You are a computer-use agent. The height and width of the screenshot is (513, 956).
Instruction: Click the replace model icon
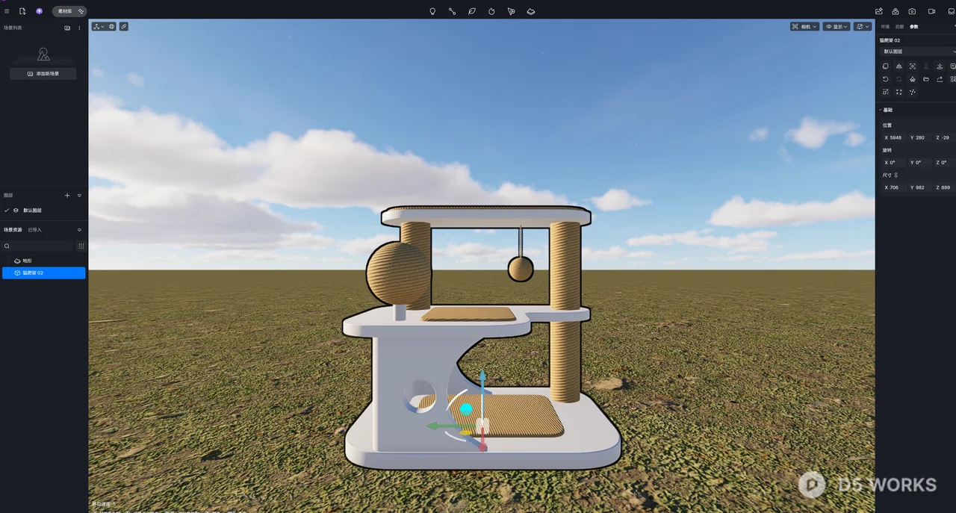[x=913, y=79]
